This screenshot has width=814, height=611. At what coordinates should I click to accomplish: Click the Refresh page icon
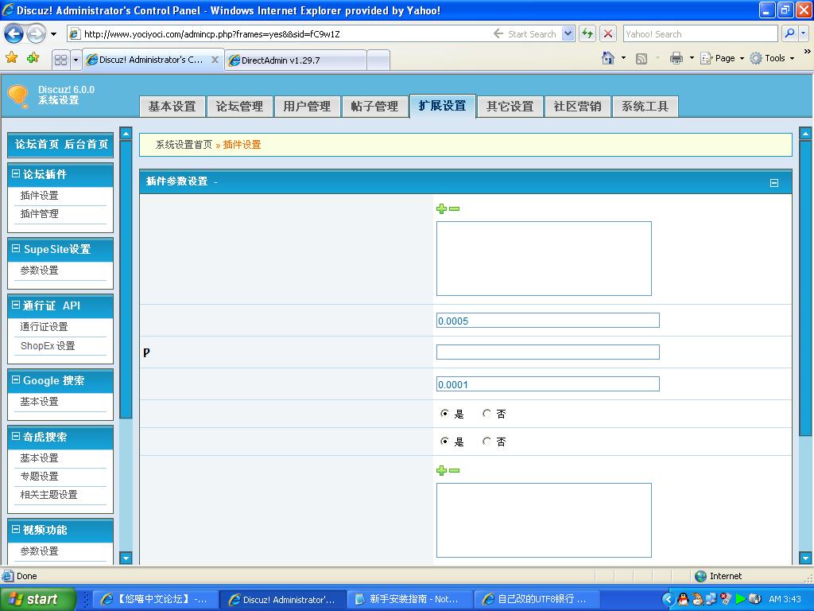[587, 33]
